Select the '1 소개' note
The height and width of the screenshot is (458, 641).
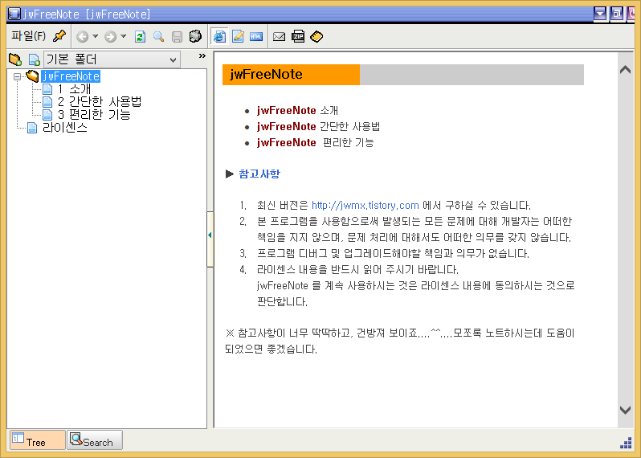pyautogui.click(x=74, y=88)
